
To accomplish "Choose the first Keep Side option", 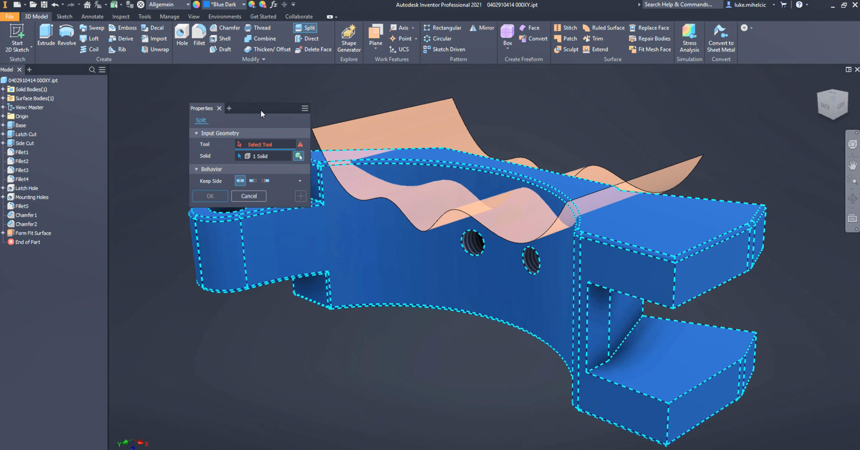I will point(240,181).
